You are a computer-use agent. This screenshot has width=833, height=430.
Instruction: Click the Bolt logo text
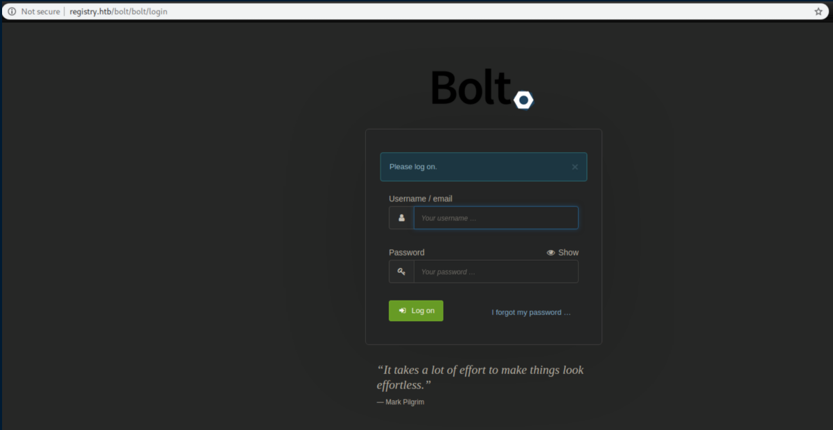(x=471, y=89)
